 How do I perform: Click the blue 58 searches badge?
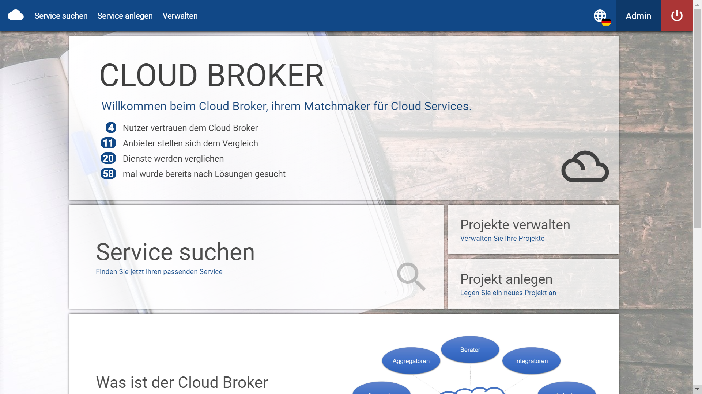(x=108, y=174)
